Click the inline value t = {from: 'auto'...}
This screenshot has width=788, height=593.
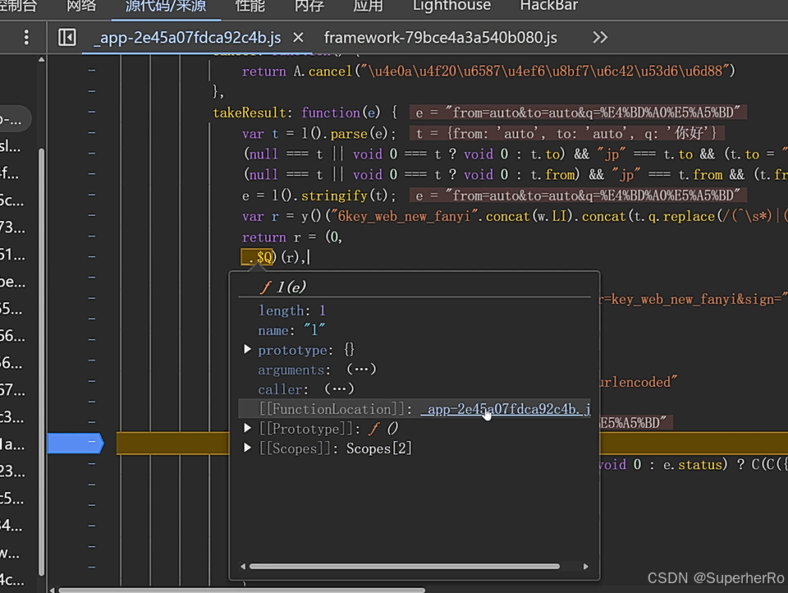pos(567,133)
